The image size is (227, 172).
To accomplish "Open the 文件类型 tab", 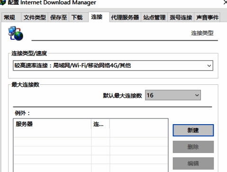I will [x=35, y=18].
